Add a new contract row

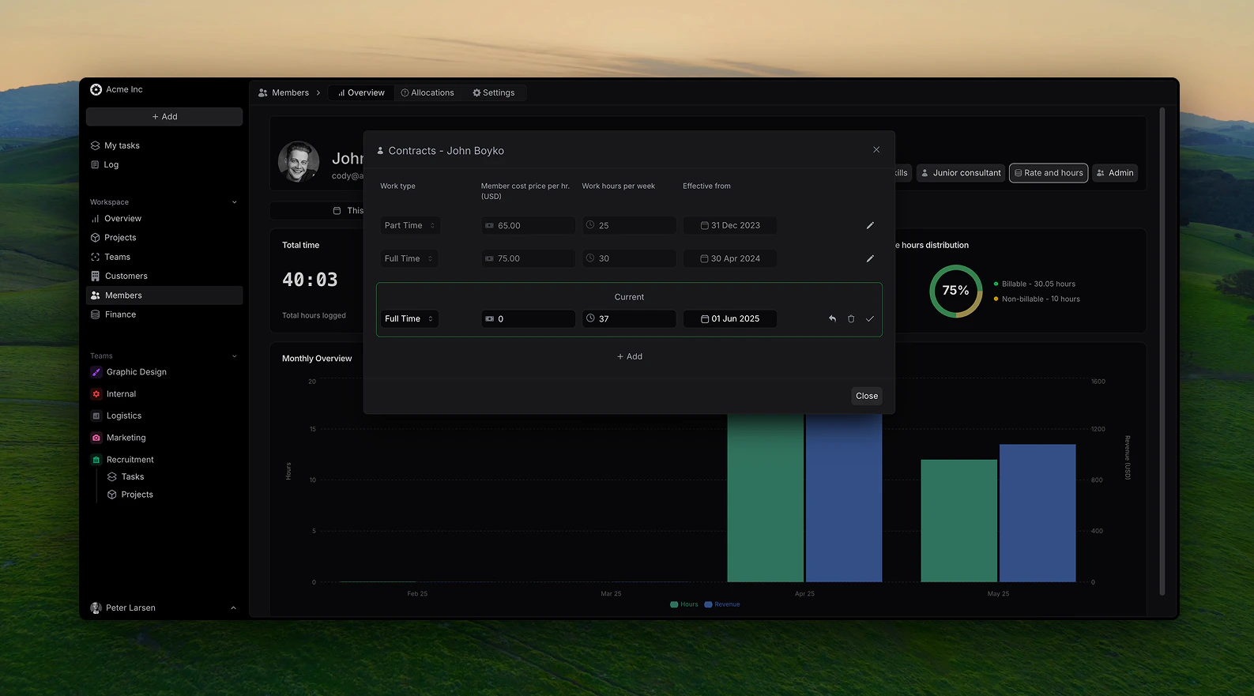[629, 356]
